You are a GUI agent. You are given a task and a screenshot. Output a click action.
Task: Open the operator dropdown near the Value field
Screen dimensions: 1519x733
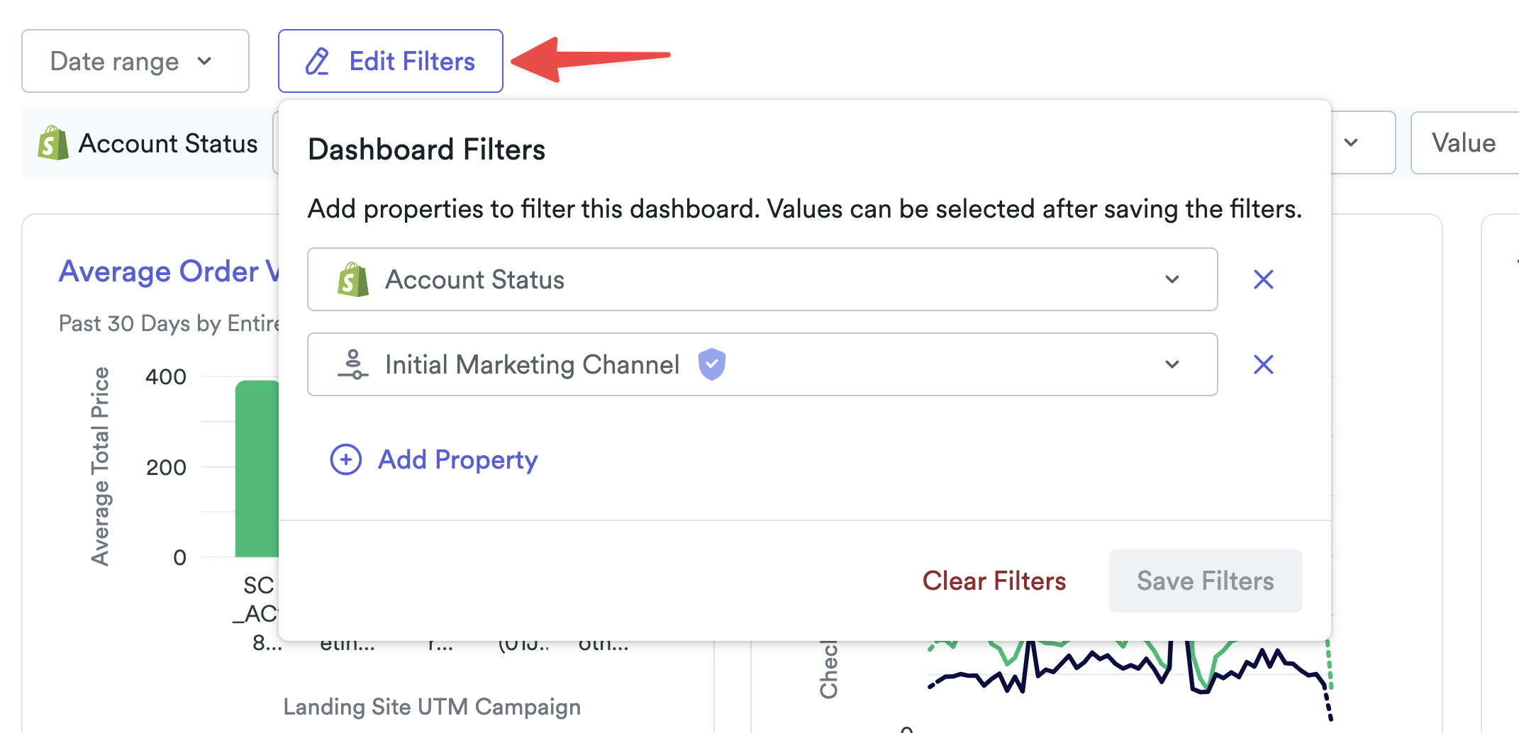coord(1352,142)
